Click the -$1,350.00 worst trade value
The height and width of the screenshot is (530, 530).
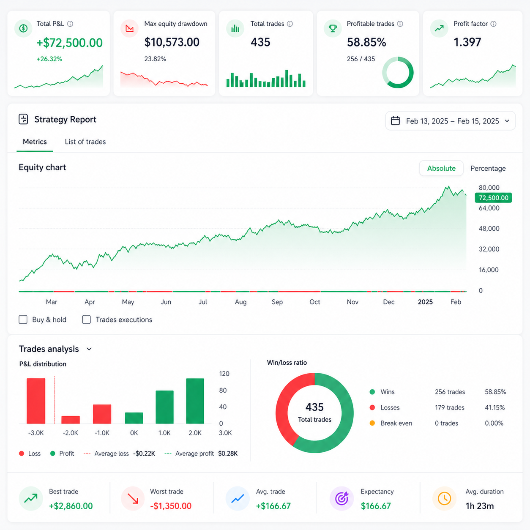[x=171, y=506]
